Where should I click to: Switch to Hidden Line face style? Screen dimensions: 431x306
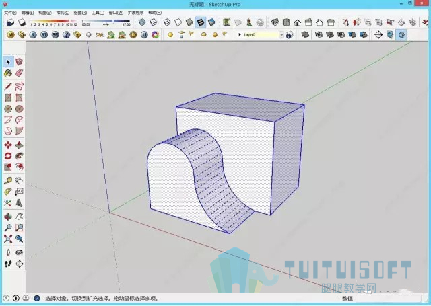click(x=178, y=22)
